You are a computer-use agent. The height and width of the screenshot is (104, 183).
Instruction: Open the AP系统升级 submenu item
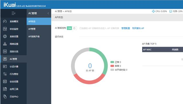39,36
